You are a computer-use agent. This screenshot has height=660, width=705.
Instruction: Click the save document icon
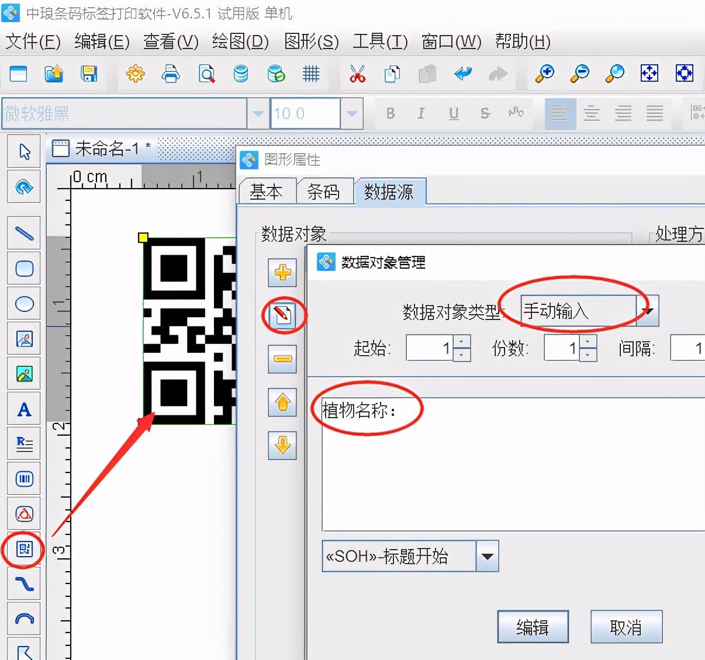click(89, 74)
